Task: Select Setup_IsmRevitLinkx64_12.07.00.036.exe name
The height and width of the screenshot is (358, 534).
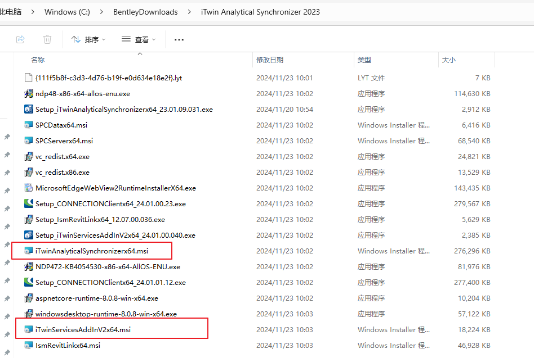Action: (x=100, y=219)
